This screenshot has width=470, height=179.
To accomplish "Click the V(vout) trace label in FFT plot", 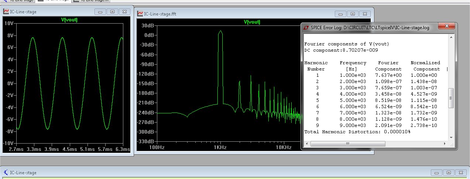I will pyautogui.click(x=252, y=22).
